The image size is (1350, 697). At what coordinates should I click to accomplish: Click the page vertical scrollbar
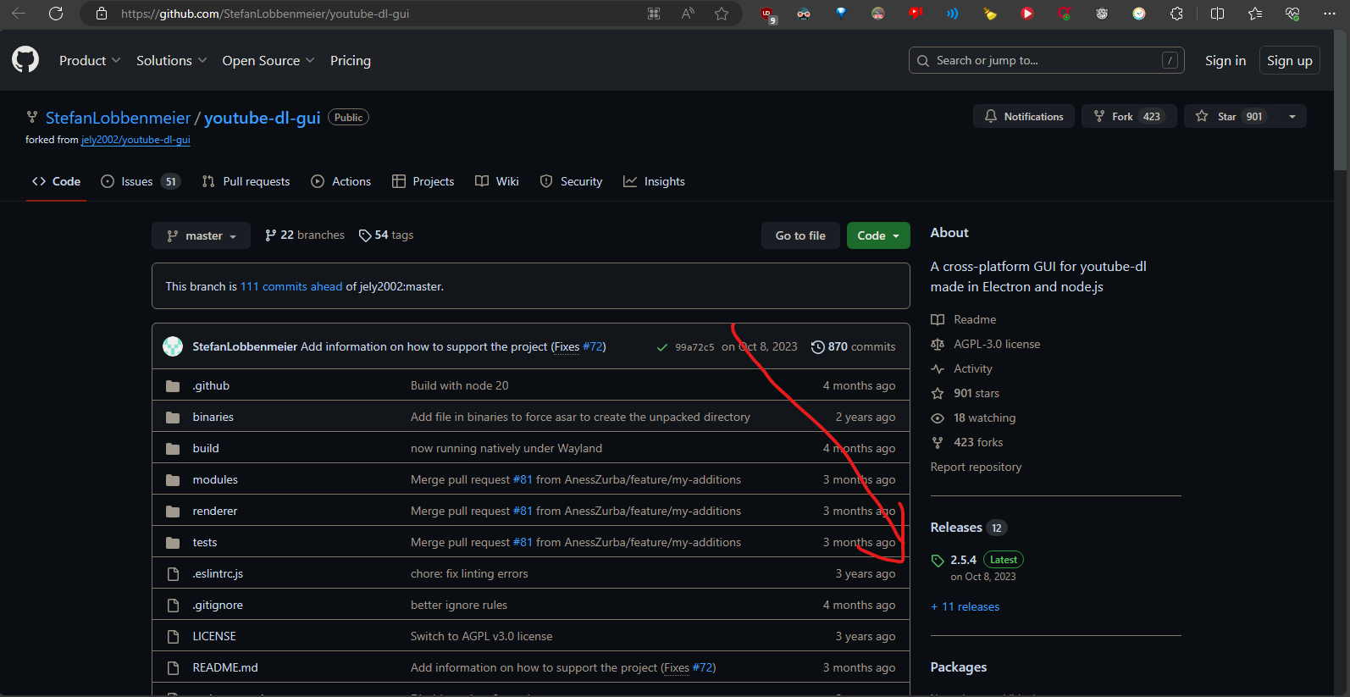tap(1340, 102)
